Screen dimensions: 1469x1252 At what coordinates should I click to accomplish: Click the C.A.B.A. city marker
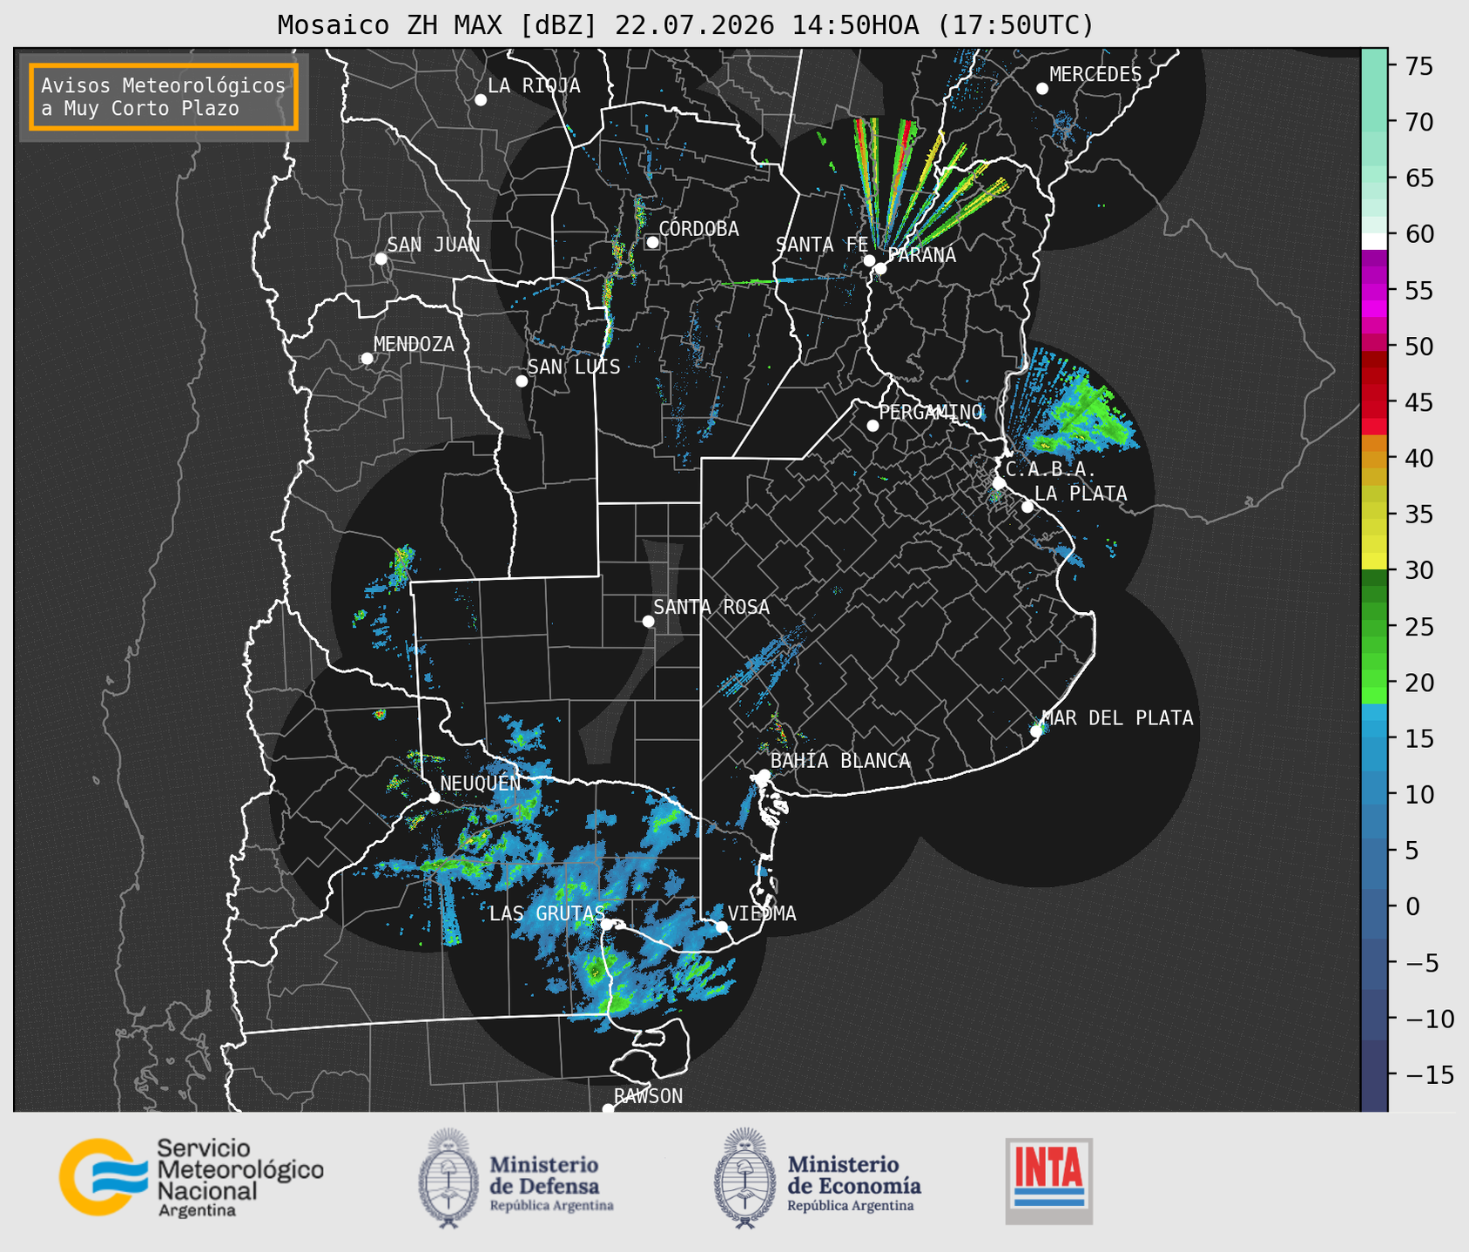(x=999, y=483)
